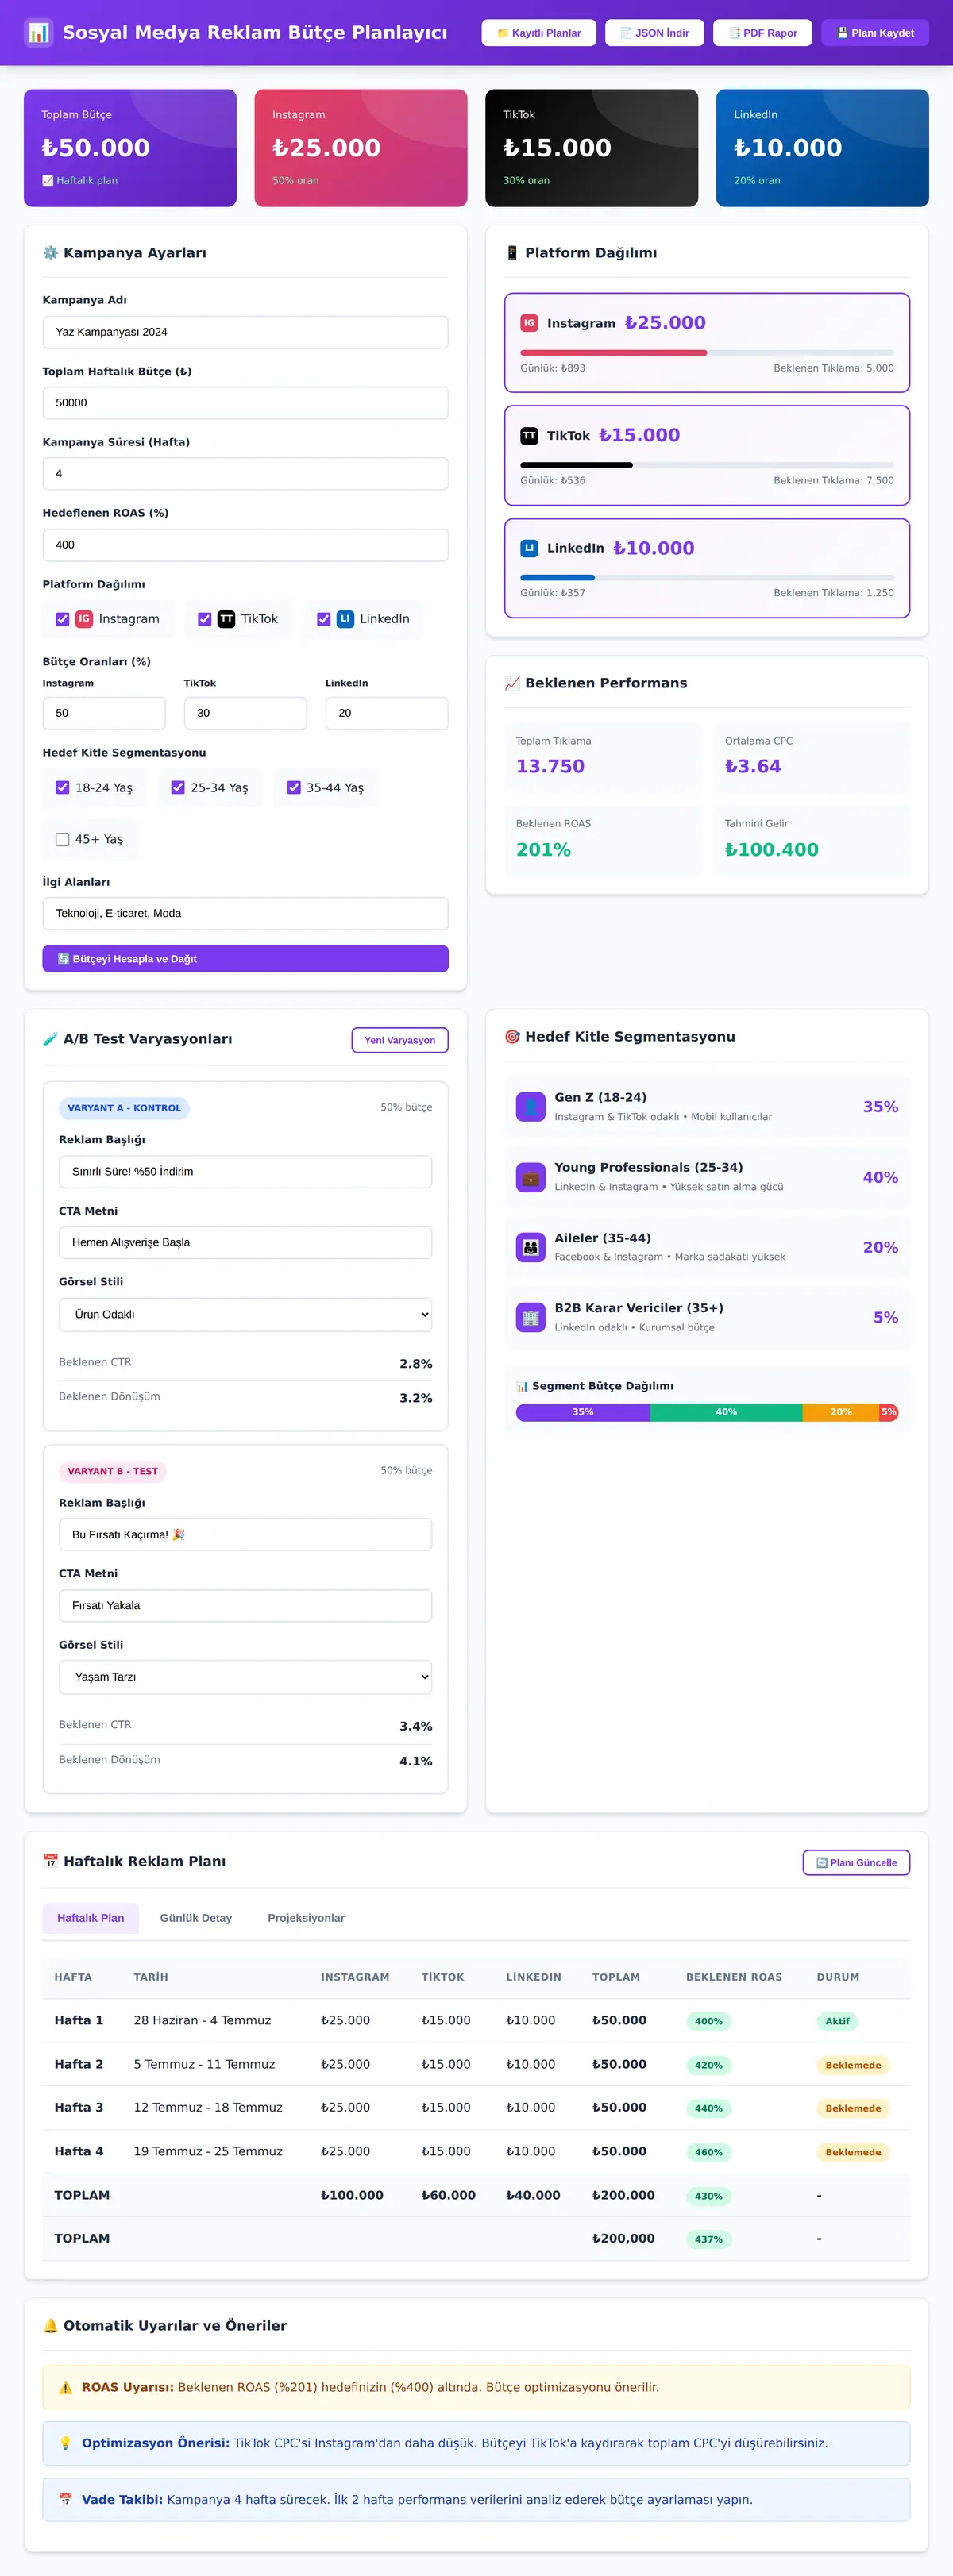This screenshot has height=2576, width=953.
Task: Click the green 40% segment of the budget bar
Action: click(x=726, y=1412)
